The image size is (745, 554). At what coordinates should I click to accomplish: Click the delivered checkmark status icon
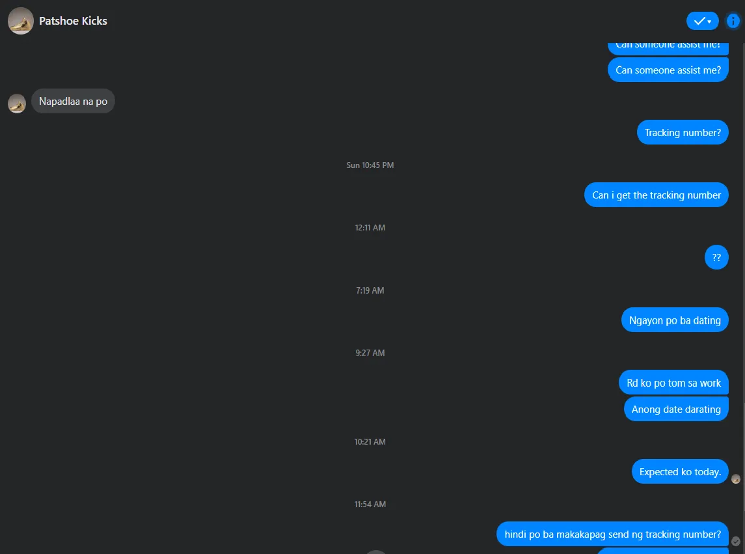735,541
